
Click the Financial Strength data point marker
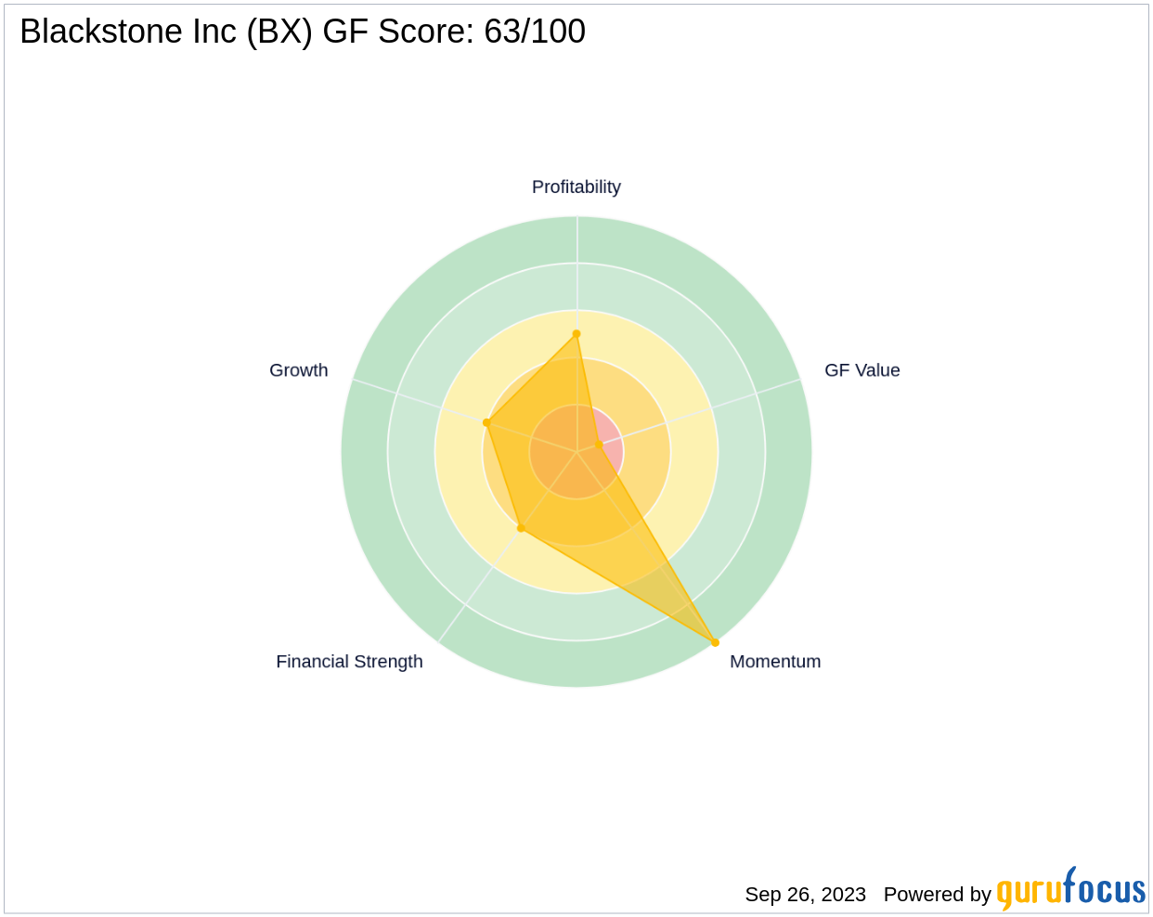point(521,529)
